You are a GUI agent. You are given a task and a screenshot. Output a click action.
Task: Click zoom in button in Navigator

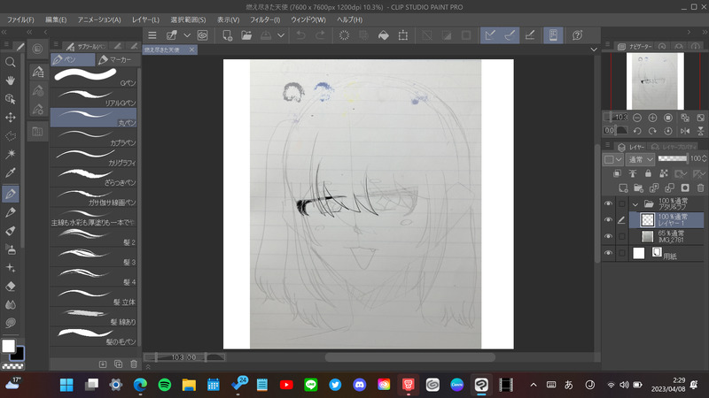652,118
